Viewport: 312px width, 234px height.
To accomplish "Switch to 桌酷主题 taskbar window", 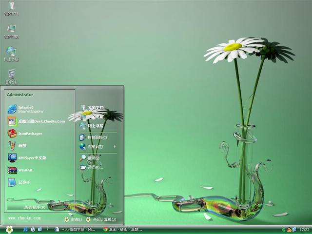I will coord(75,230).
